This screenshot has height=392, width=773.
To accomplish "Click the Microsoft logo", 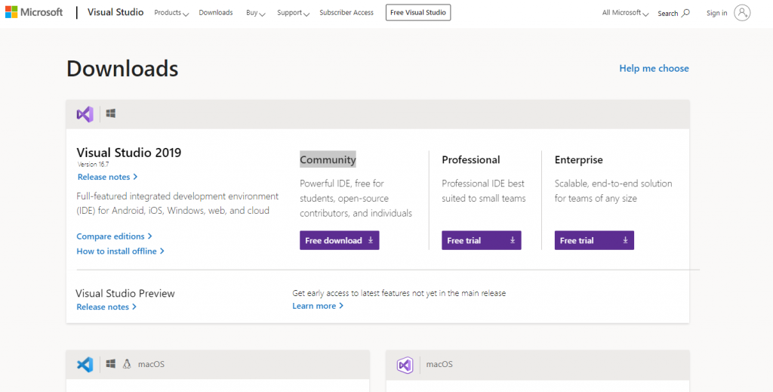I will click(x=34, y=13).
